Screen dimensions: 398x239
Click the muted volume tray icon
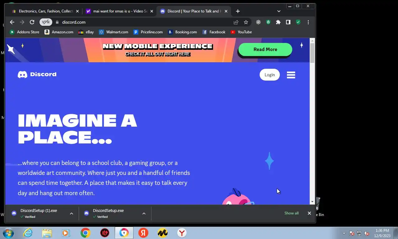(367, 233)
